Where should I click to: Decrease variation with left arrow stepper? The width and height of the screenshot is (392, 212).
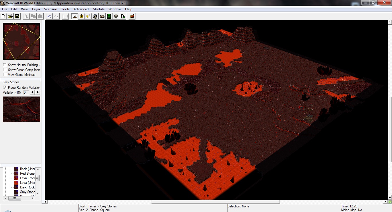coord(33,92)
